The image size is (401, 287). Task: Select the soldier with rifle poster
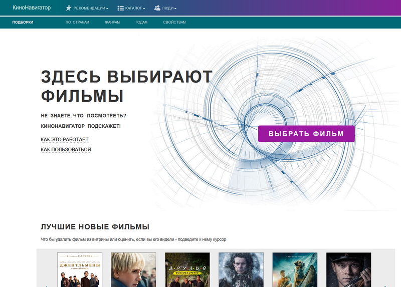(x=348, y=269)
